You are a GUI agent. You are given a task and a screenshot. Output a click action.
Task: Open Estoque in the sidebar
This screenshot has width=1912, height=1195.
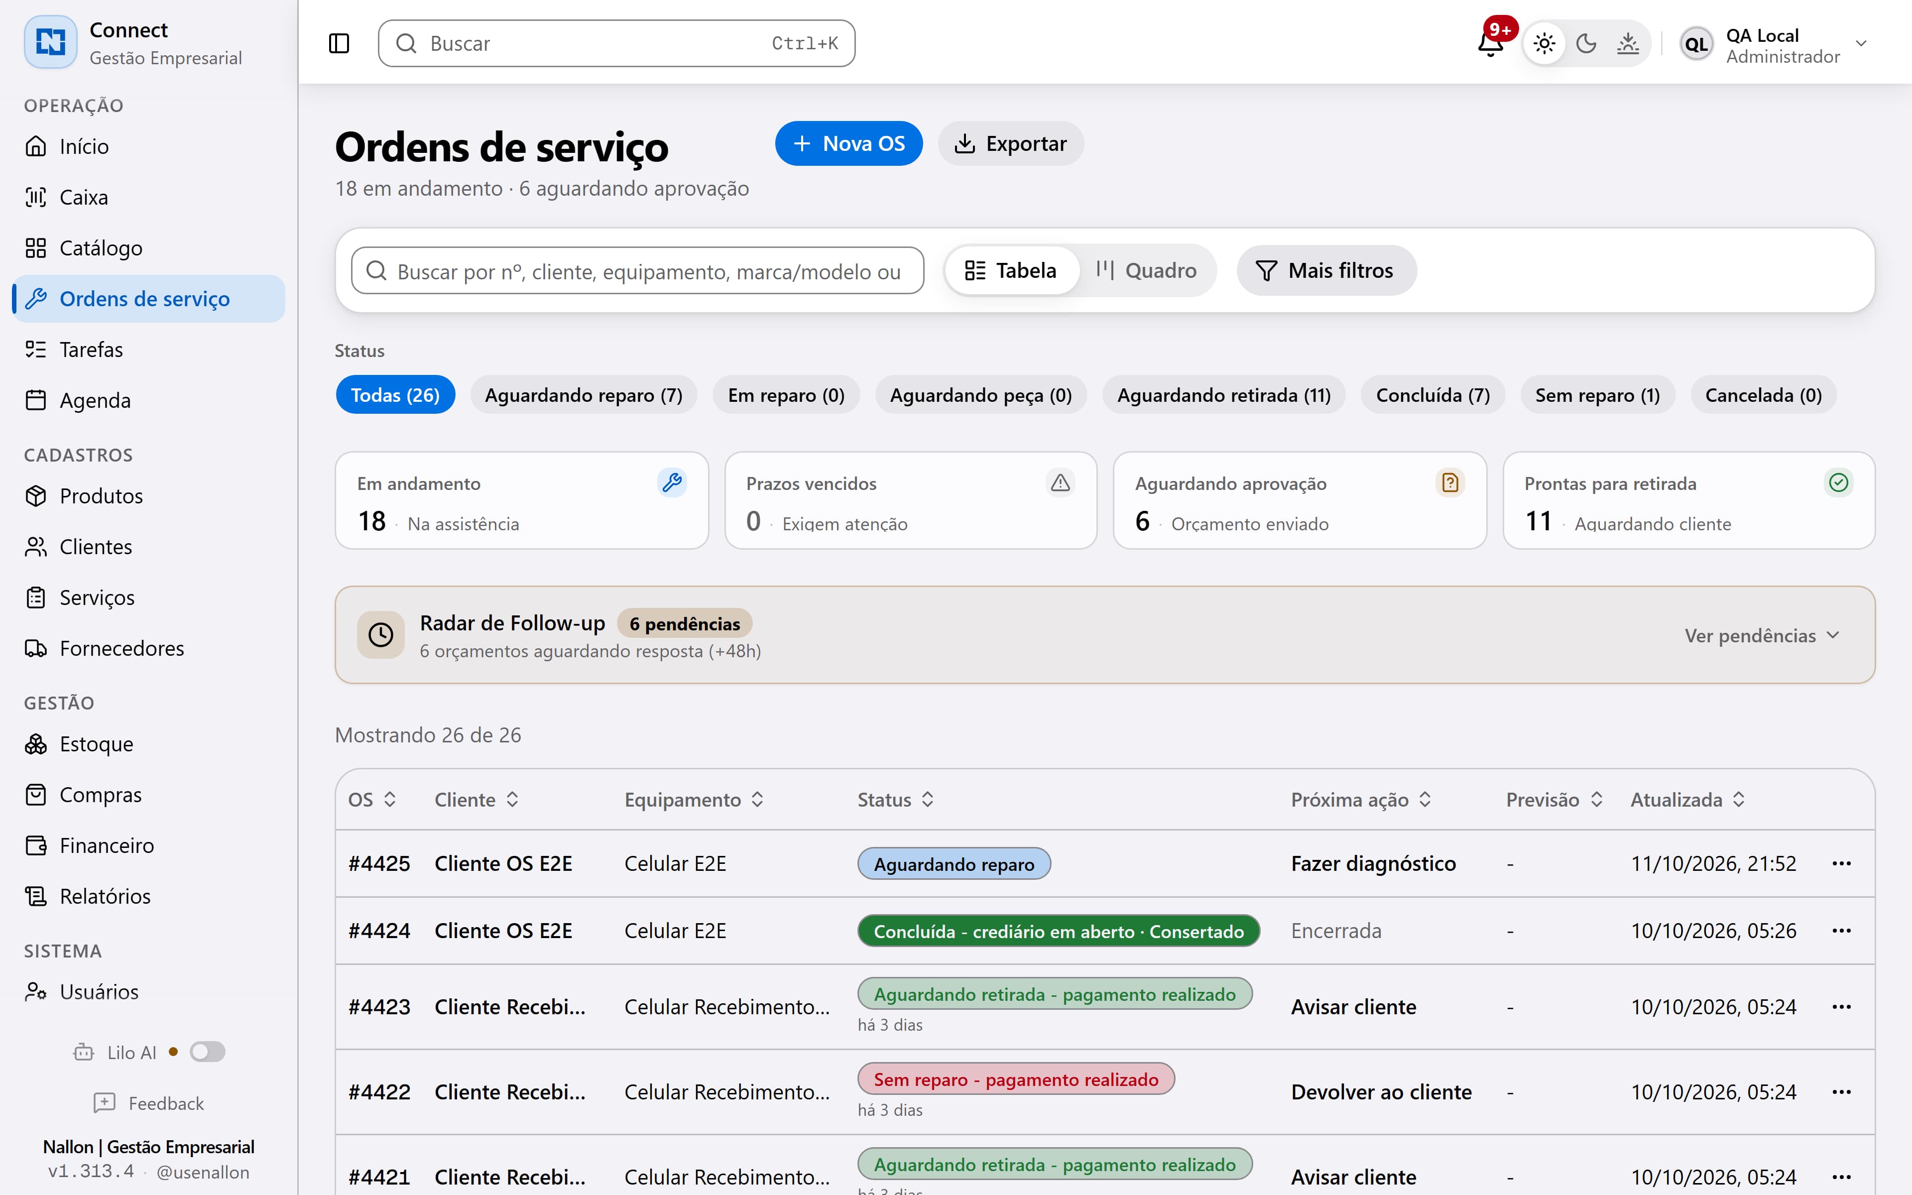click(148, 744)
